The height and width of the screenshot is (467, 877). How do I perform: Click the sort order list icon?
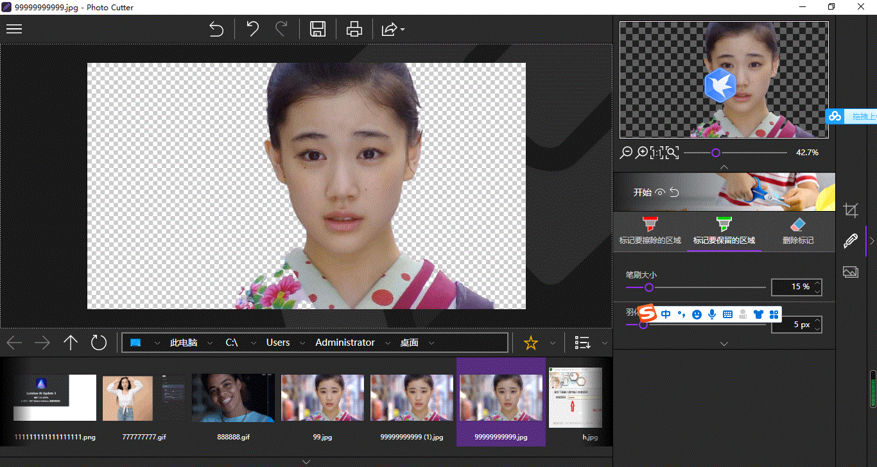[582, 343]
